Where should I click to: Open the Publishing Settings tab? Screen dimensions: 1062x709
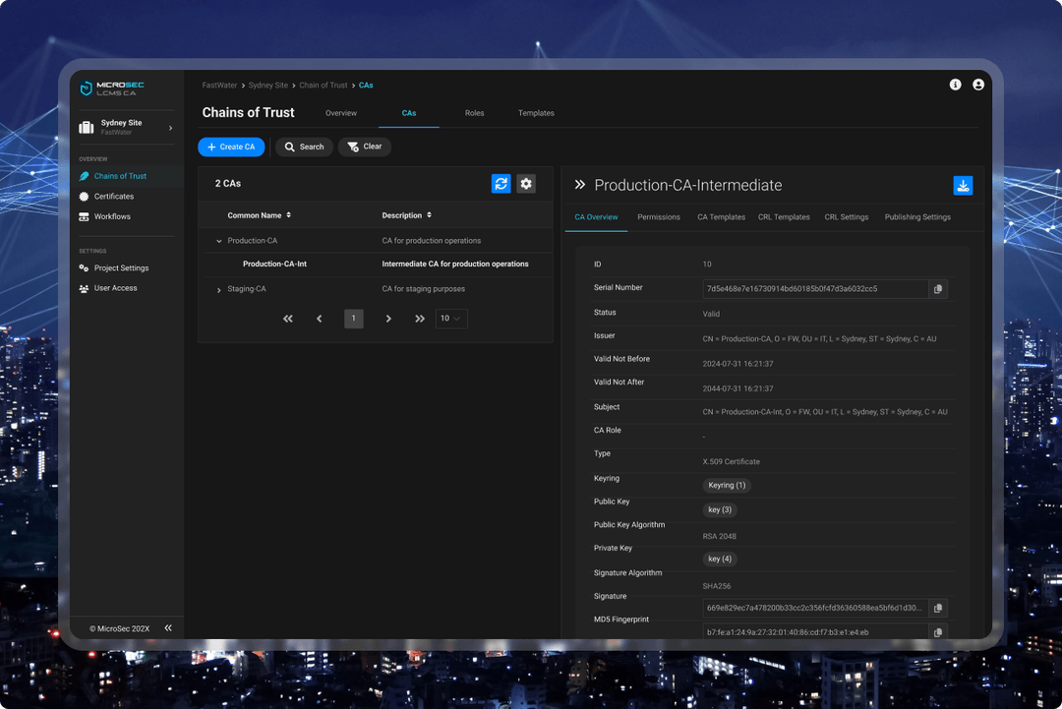tap(917, 217)
